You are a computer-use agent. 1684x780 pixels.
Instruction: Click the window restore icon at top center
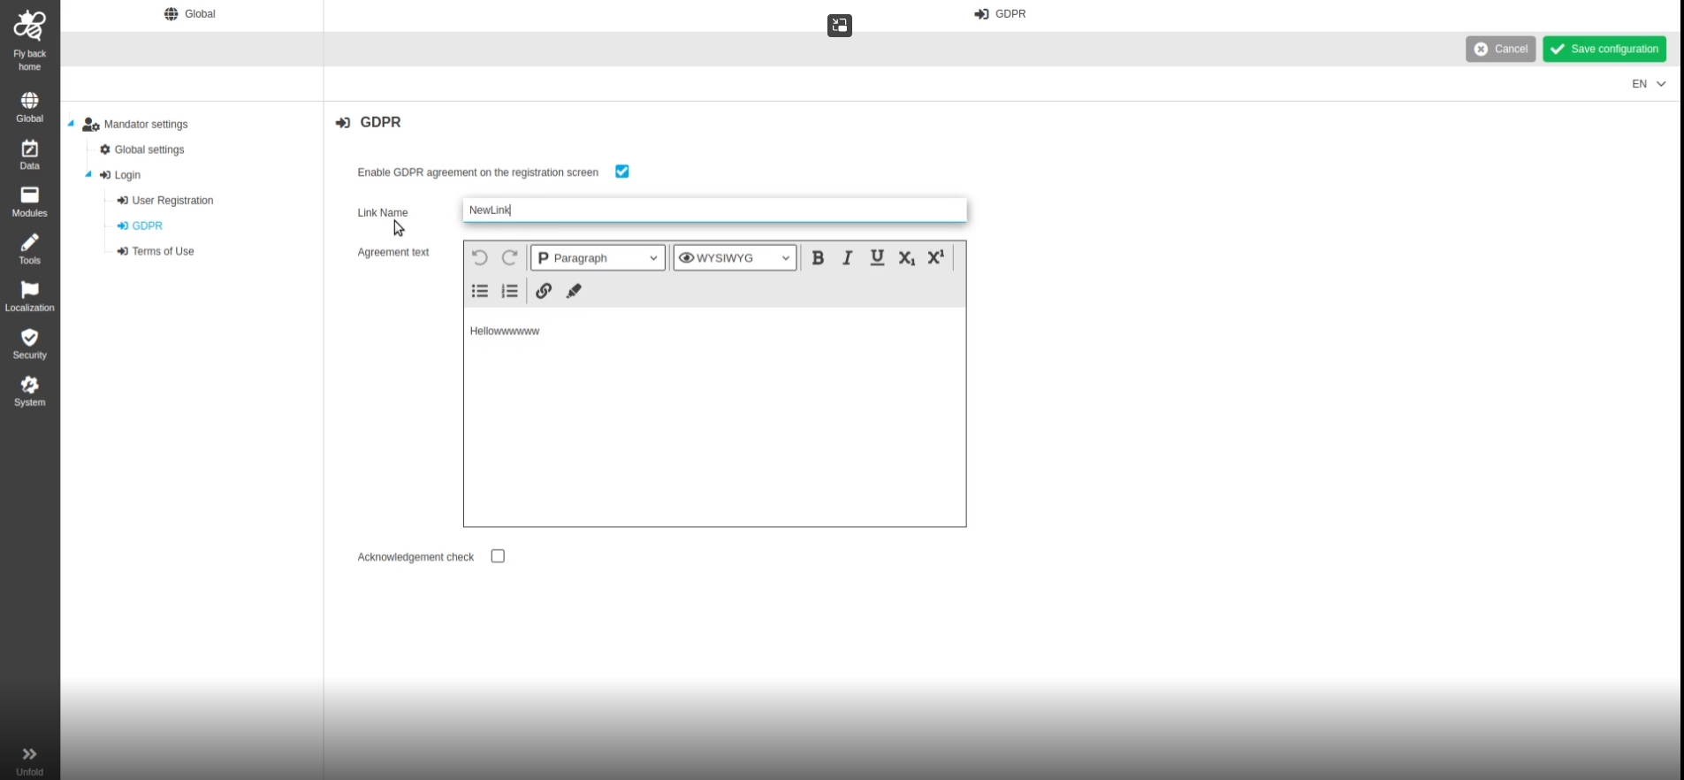point(840,26)
